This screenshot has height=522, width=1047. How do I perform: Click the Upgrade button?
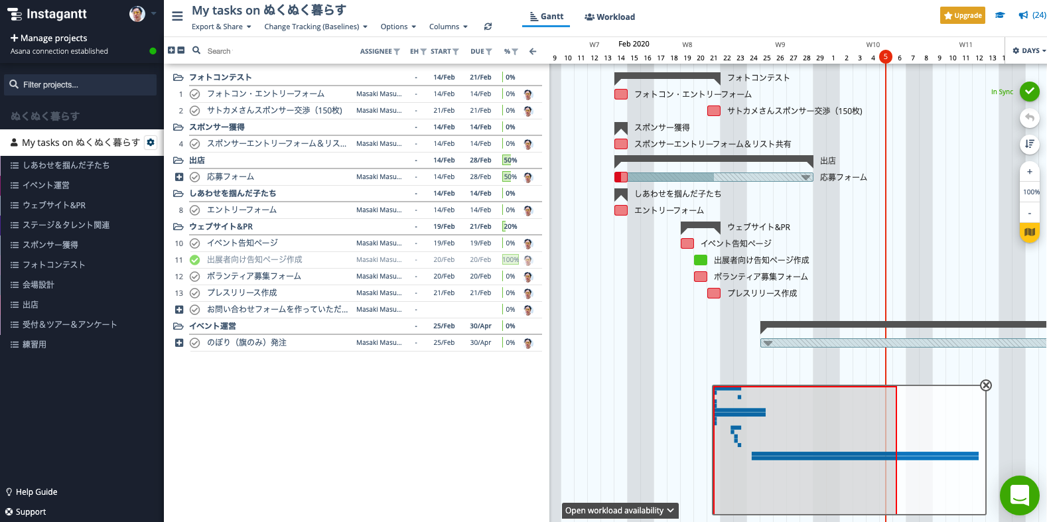(962, 15)
